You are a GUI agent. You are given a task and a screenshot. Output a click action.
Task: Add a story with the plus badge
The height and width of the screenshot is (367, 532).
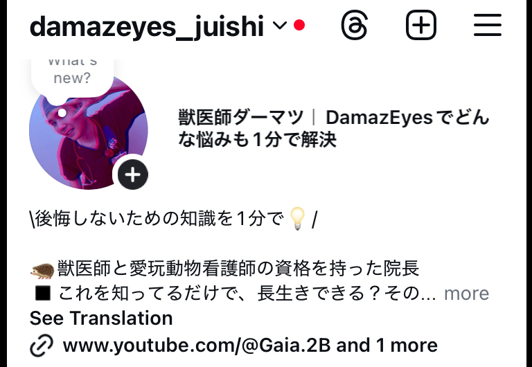[133, 174]
